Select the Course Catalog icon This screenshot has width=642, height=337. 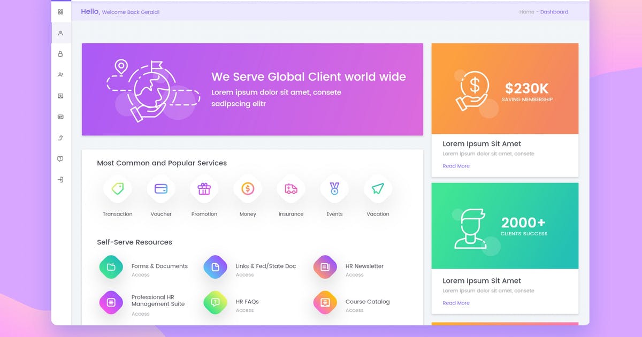pyautogui.click(x=324, y=302)
